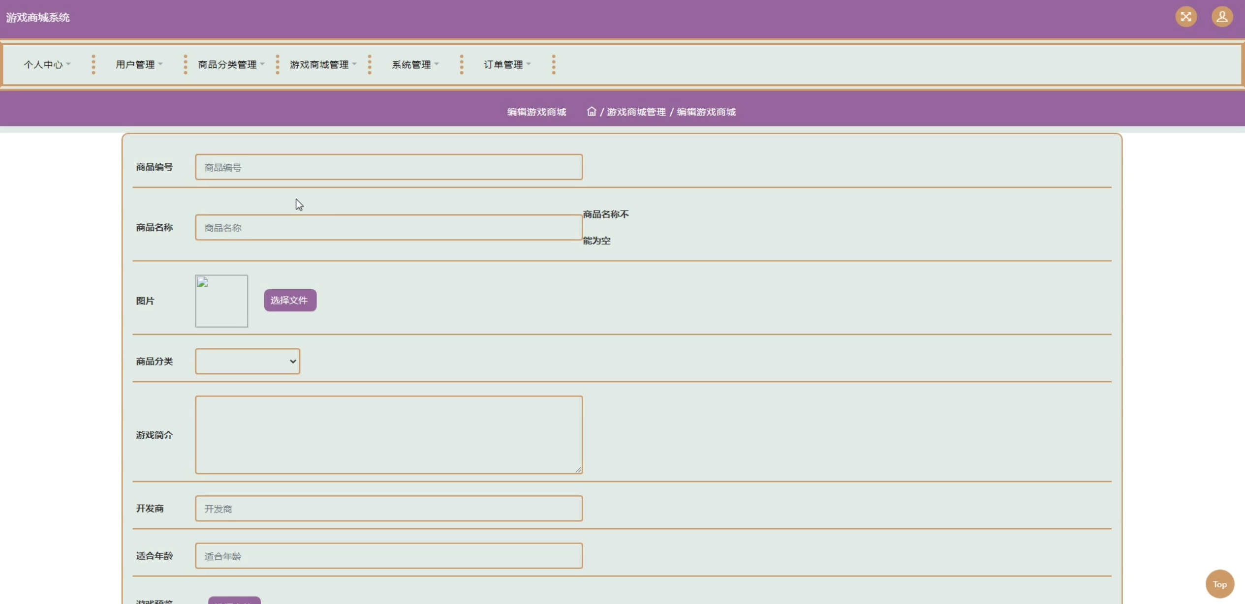Image resolution: width=1245 pixels, height=604 pixels.
Task: Open the 系统管理 menu
Action: 415,64
